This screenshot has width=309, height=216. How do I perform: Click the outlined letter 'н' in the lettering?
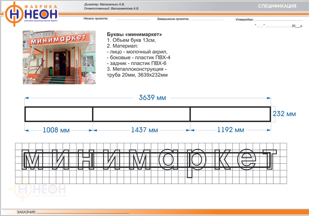[x=86, y=159]
